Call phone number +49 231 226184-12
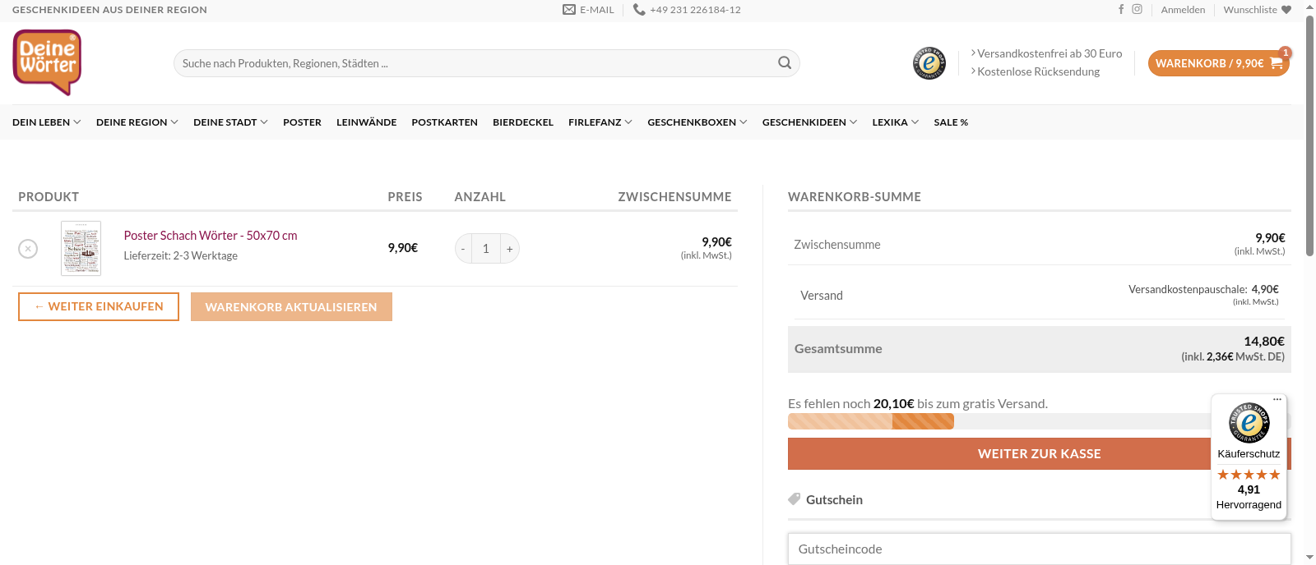1316x565 pixels. tap(688, 10)
